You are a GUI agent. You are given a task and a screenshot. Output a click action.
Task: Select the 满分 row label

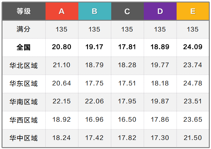pyautogui.click(x=24, y=29)
